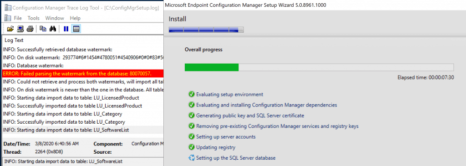The height and width of the screenshot is (166, 466).
Task: Open the Help menu
Action: 75,18
